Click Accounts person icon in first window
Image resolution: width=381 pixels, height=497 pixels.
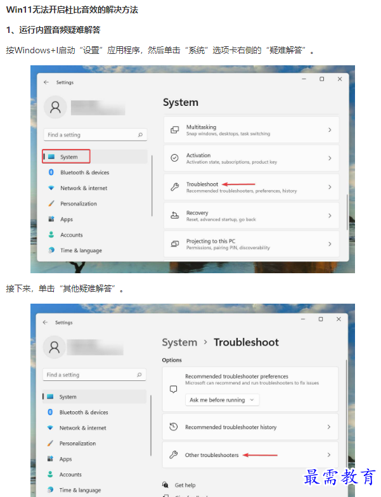tap(51, 235)
